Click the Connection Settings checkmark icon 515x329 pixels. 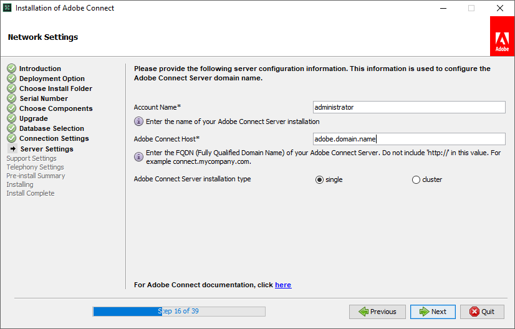[x=11, y=138]
